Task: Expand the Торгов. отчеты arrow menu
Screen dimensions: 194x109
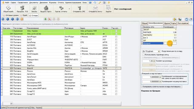Action: pyautogui.click(x=69, y=9)
